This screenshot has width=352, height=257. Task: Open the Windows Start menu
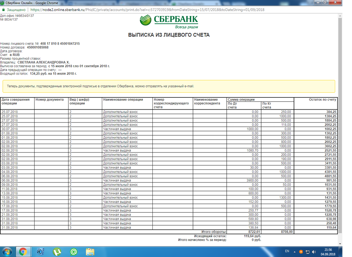pos(7,252)
